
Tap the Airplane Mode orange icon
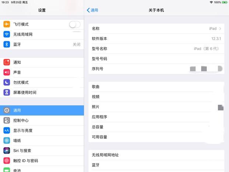coord(7,24)
